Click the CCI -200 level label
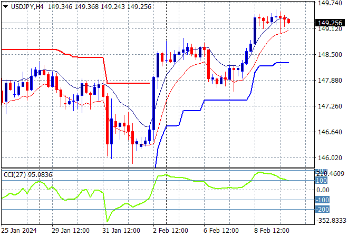The height and width of the screenshot is (237, 348). pyautogui.click(x=323, y=209)
